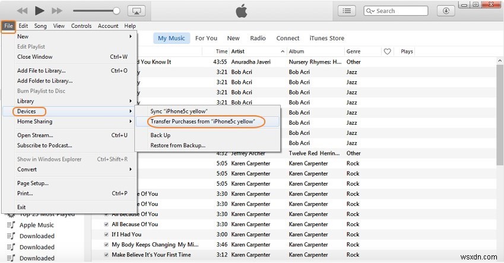This screenshot has height=263, width=504.
Task: Choose Print menu entry
Action: click(x=69, y=194)
